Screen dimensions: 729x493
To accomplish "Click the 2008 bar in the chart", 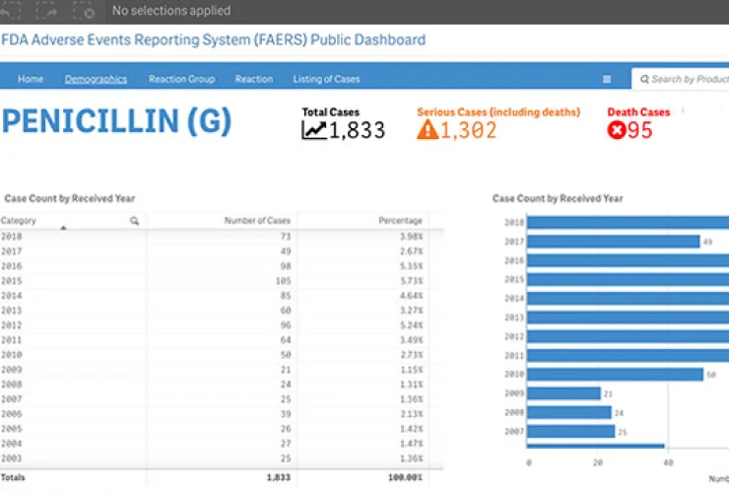I will [569, 412].
